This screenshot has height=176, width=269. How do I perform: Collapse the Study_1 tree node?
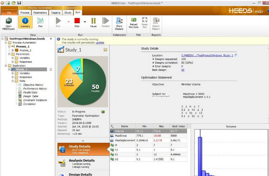coord(9,69)
